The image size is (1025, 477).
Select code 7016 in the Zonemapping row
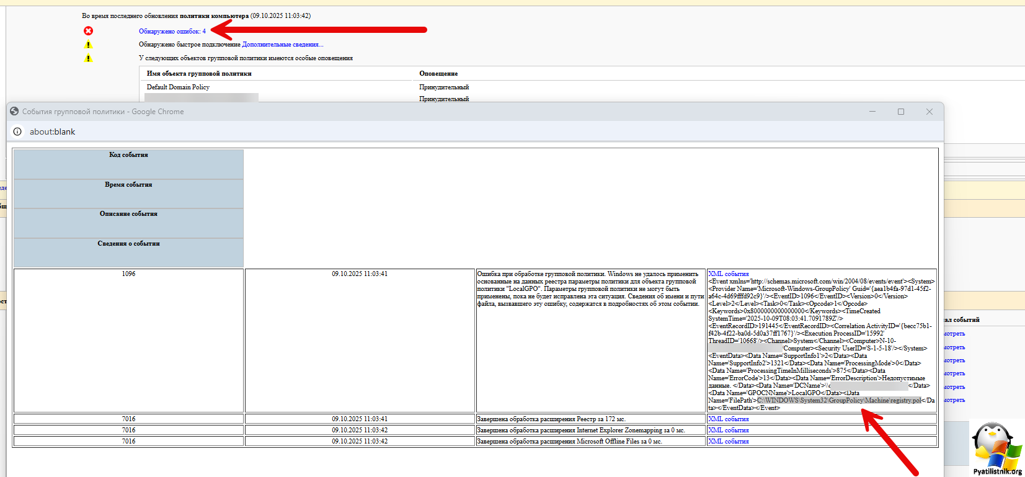click(128, 430)
